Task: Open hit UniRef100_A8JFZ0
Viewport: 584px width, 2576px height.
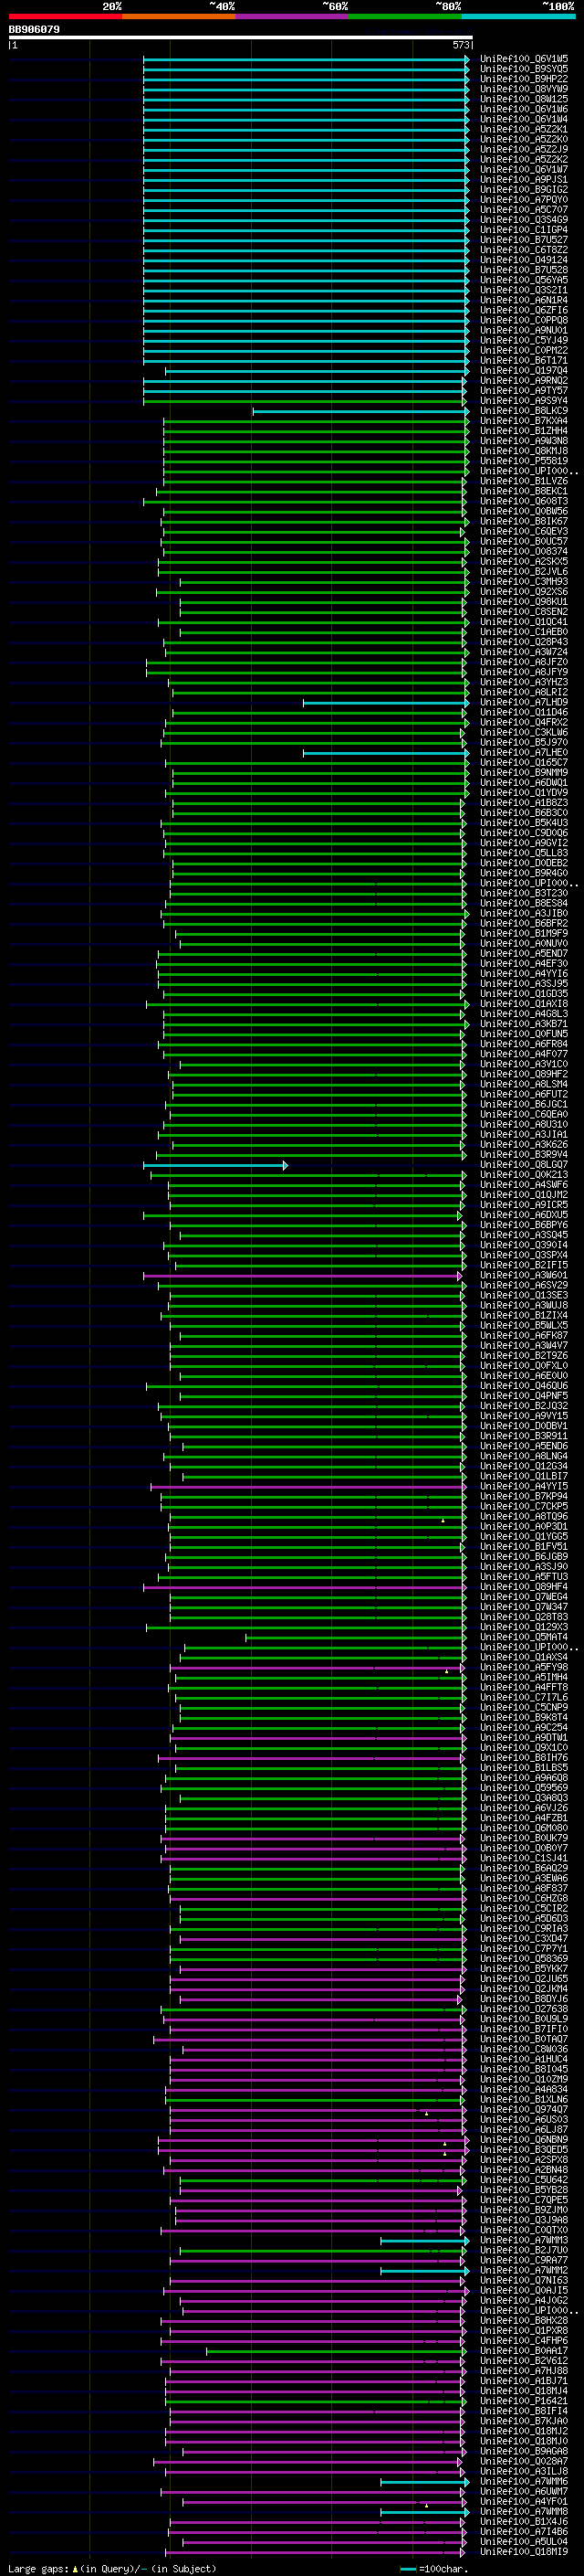Action: click(524, 663)
